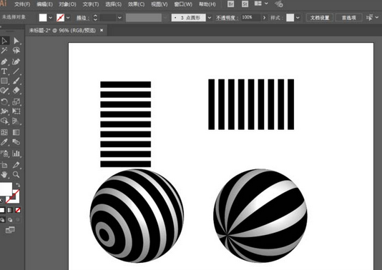Select the Width/Warp tool

[x=4, y=111]
